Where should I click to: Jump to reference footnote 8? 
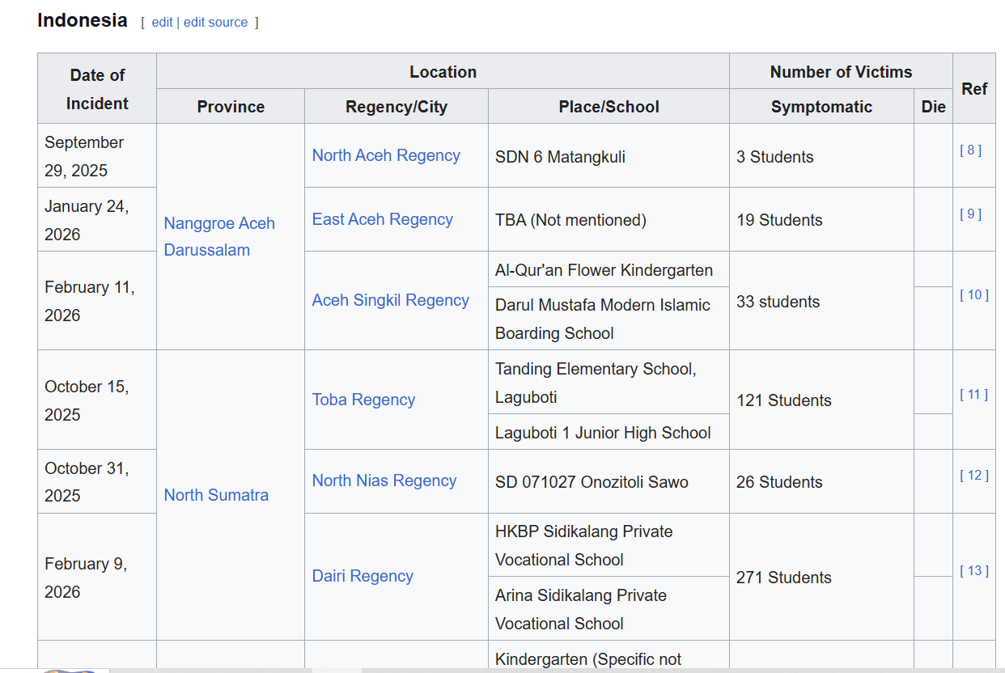pyautogui.click(x=970, y=150)
